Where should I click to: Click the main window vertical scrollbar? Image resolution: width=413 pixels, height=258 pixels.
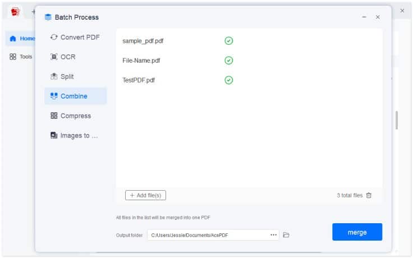point(396,121)
